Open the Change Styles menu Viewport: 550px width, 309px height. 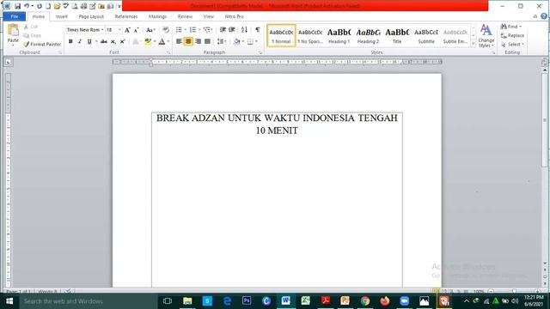pyautogui.click(x=486, y=36)
